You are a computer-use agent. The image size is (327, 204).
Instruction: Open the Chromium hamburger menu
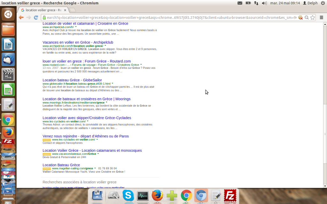pos(321,18)
